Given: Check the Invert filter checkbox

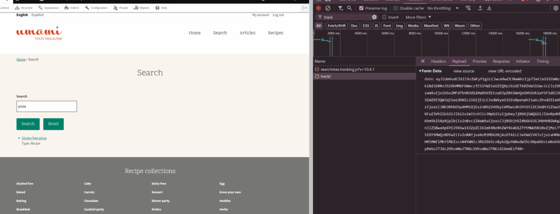Looking at the screenshot, I should tap(384, 17).
